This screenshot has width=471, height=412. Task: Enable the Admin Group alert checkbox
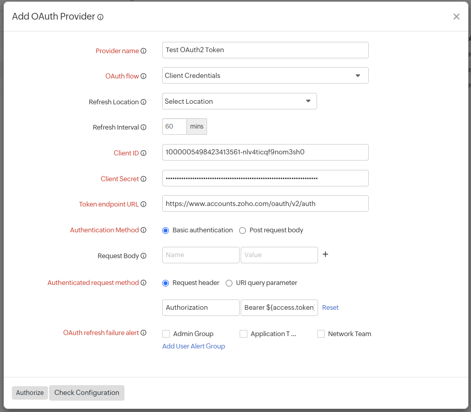166,334
